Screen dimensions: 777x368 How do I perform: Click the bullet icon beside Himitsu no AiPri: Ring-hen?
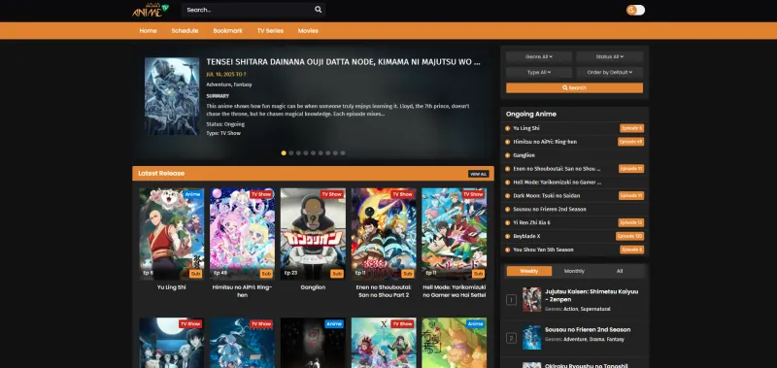click(x=507, y=142)
